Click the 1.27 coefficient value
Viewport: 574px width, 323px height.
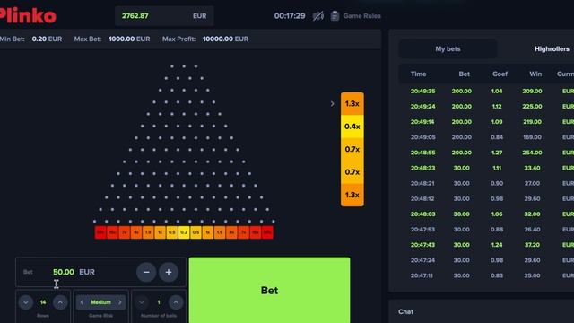497,153
